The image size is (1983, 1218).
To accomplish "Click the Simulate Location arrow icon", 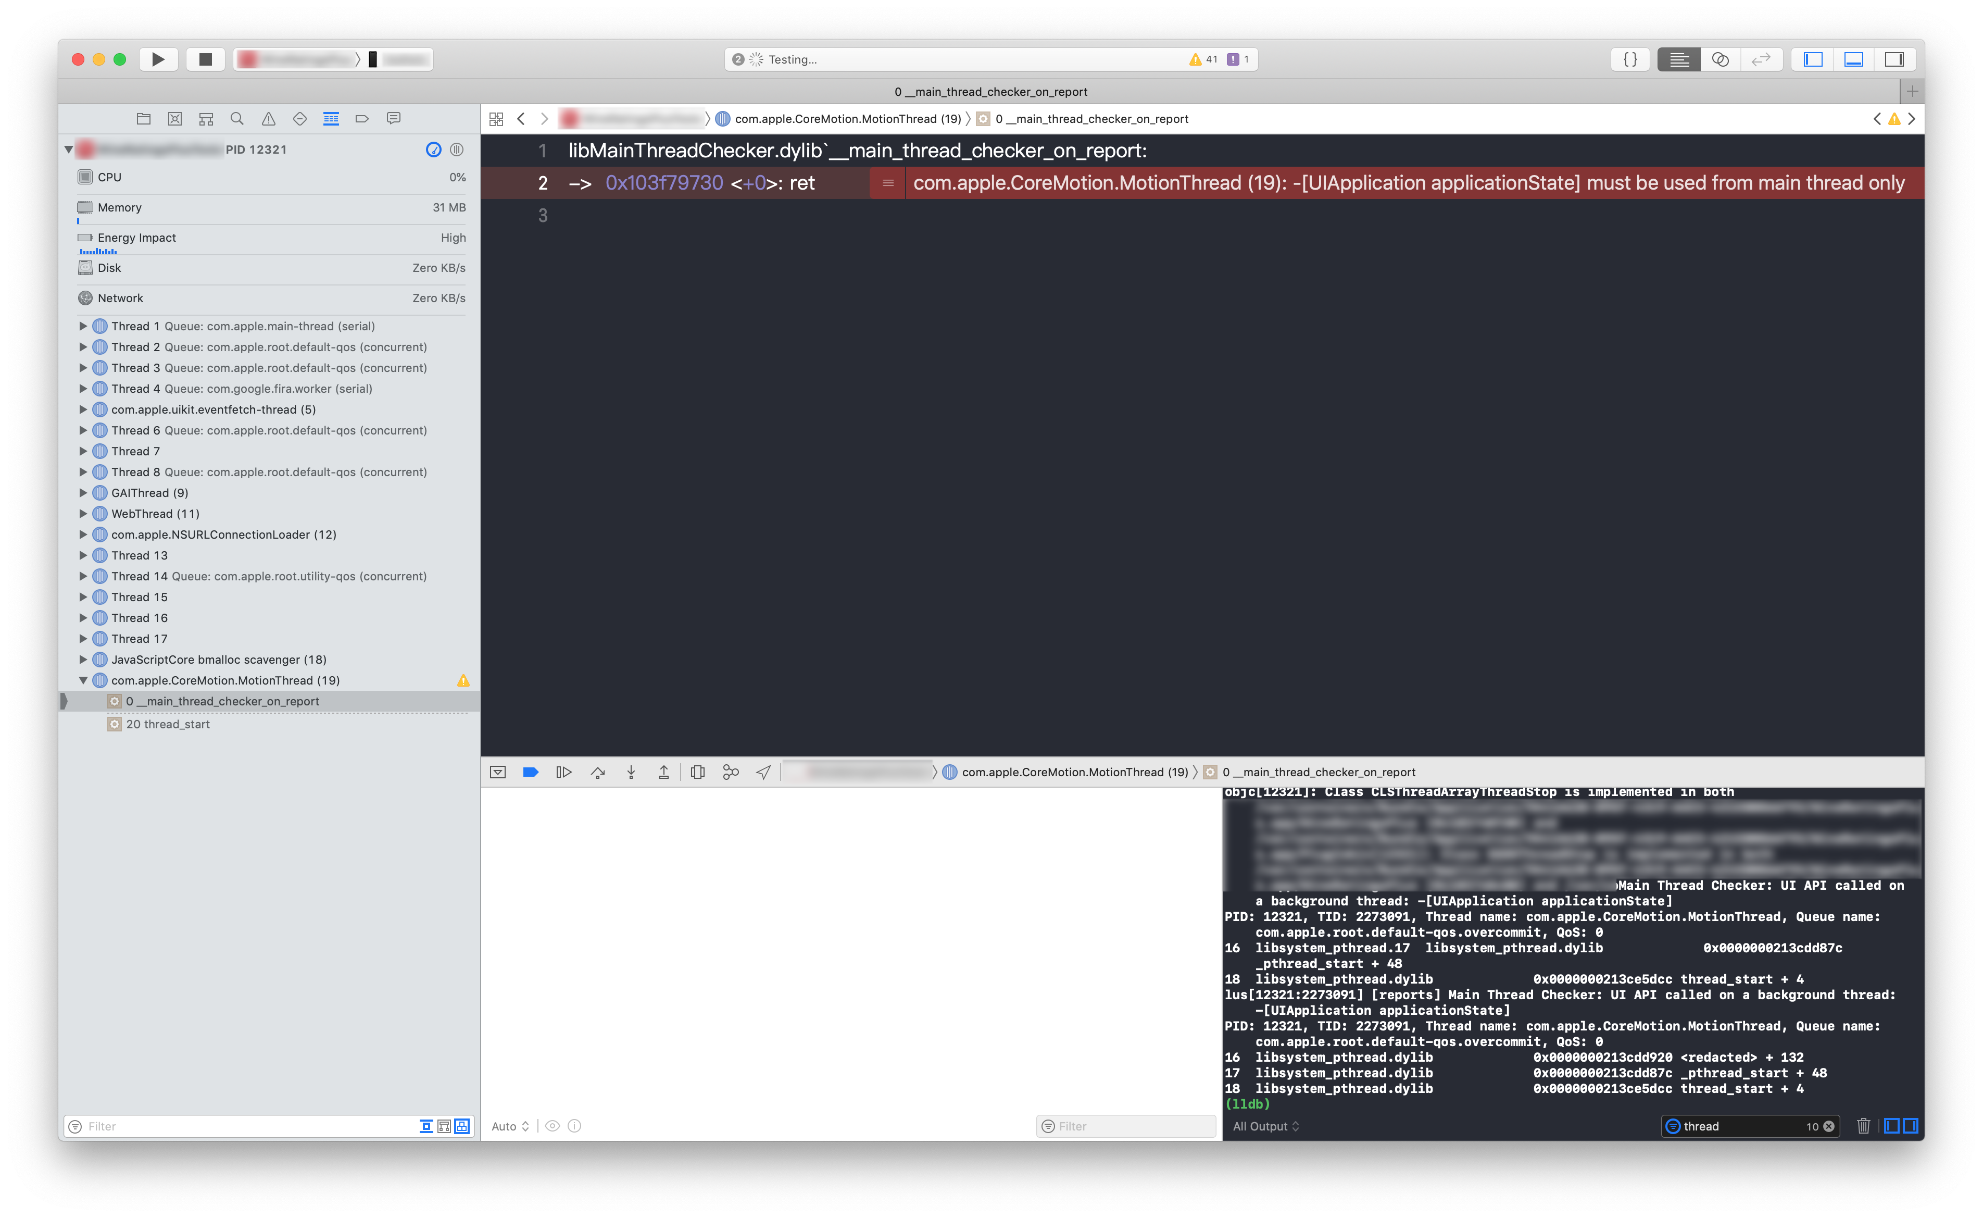I will (763, 772).
